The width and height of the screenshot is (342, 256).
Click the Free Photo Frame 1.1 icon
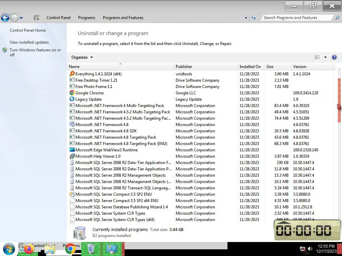coord(72,86)
